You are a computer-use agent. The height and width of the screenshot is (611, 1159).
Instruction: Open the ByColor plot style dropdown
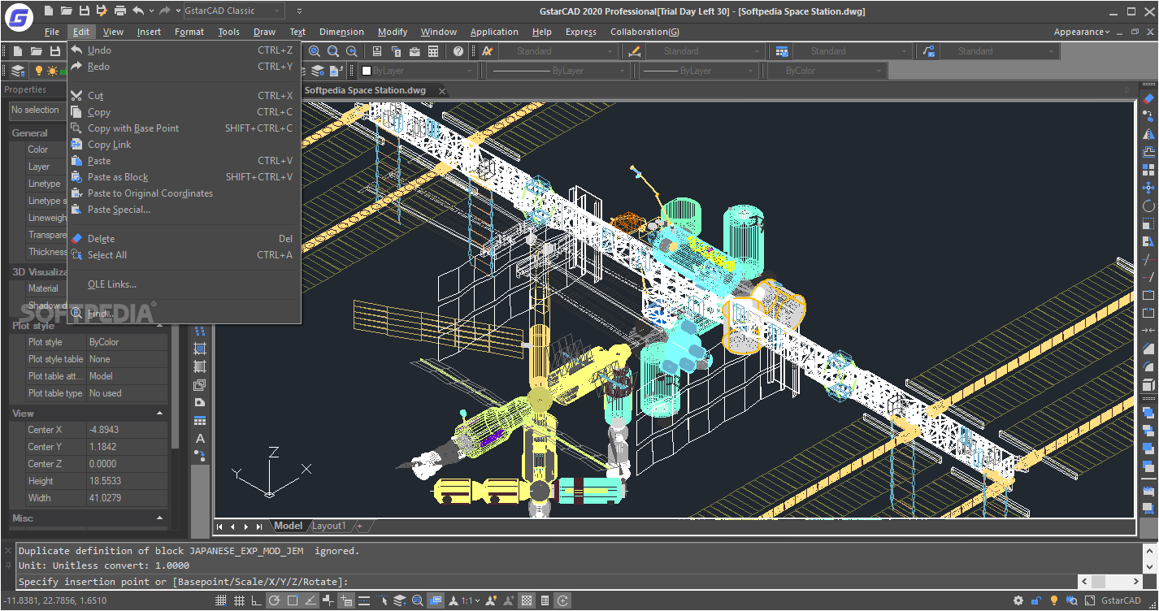(x=827, y=71)
